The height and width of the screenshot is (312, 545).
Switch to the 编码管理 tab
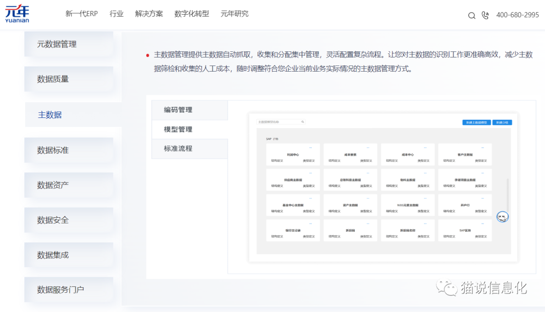click(x=178, y=110)
